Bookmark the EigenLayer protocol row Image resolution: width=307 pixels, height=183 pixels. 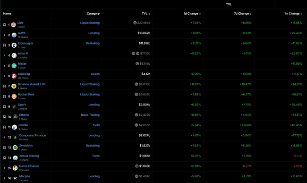point(5,45)
